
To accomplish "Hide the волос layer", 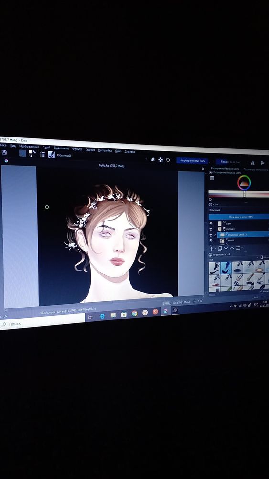I will [211, 240].
